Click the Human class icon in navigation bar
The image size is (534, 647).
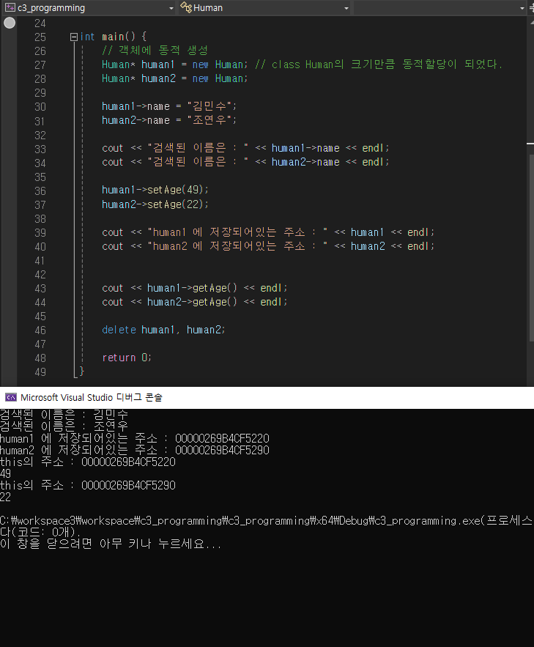click(x=186, y=7)
